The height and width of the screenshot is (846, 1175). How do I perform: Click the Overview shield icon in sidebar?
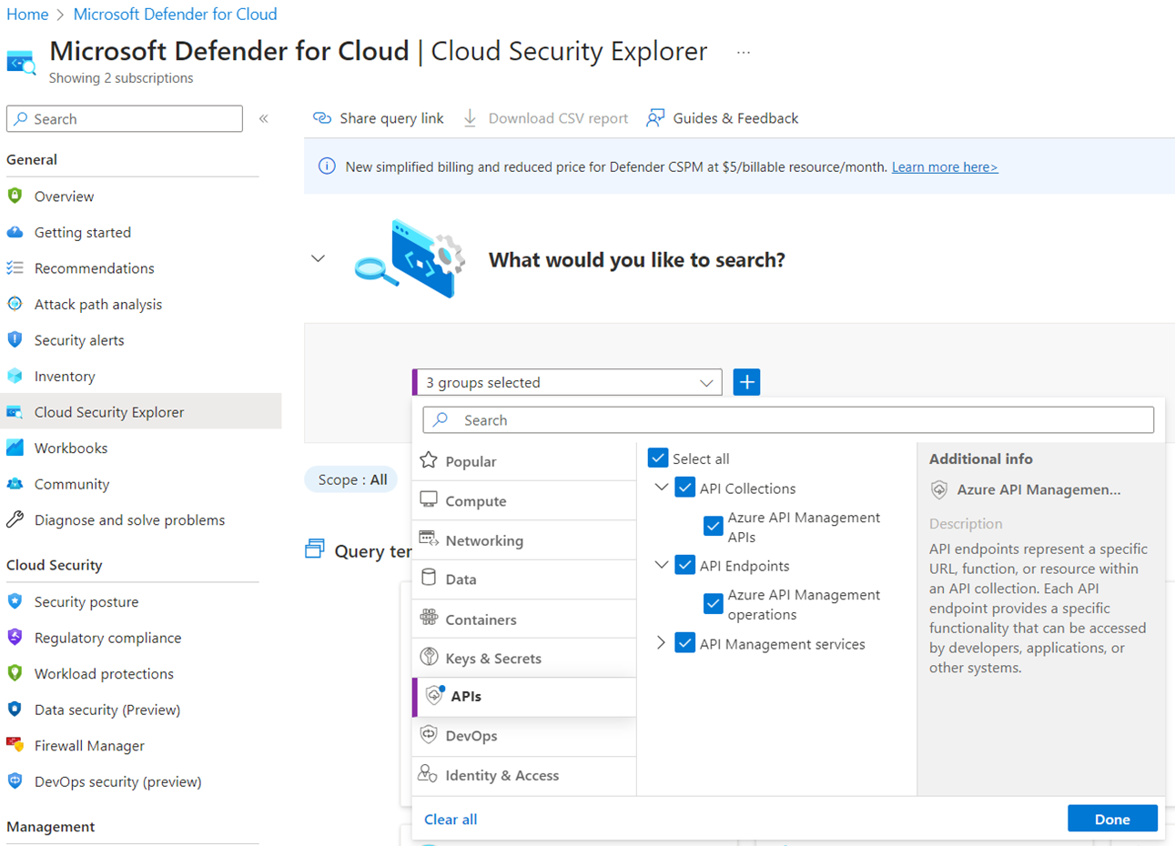coord(15,196)
